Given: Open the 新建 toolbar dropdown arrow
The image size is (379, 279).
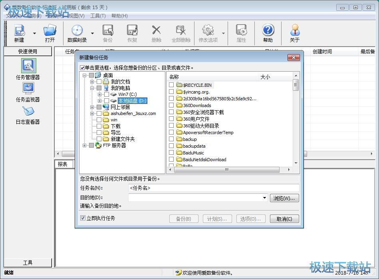Looking at the screenshot, I should point(34,33).
